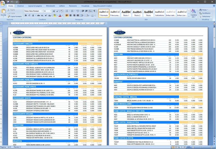
Task: Open the Seleziona dropdown in Modifica
Action: (206, 16)
